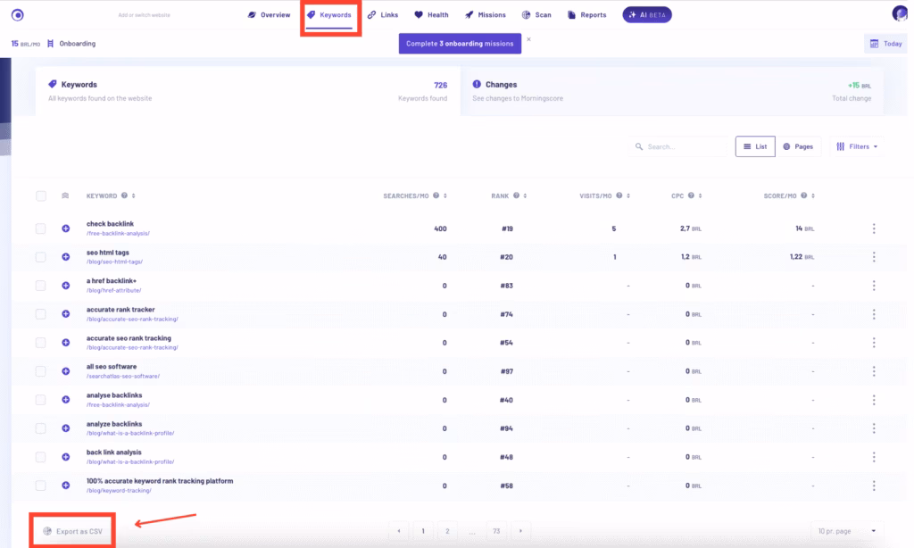The width and height of the screenshot is (914, 548).
Task: Switch to Pages view
Action: (x=799, y=146)
